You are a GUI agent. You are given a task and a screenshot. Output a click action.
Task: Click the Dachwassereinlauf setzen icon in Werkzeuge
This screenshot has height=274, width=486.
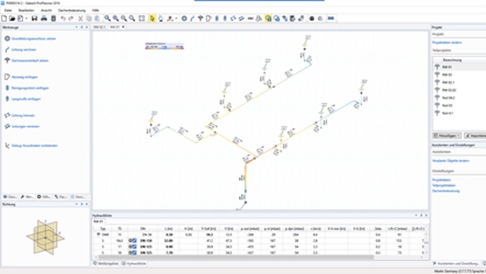[7, 61]
